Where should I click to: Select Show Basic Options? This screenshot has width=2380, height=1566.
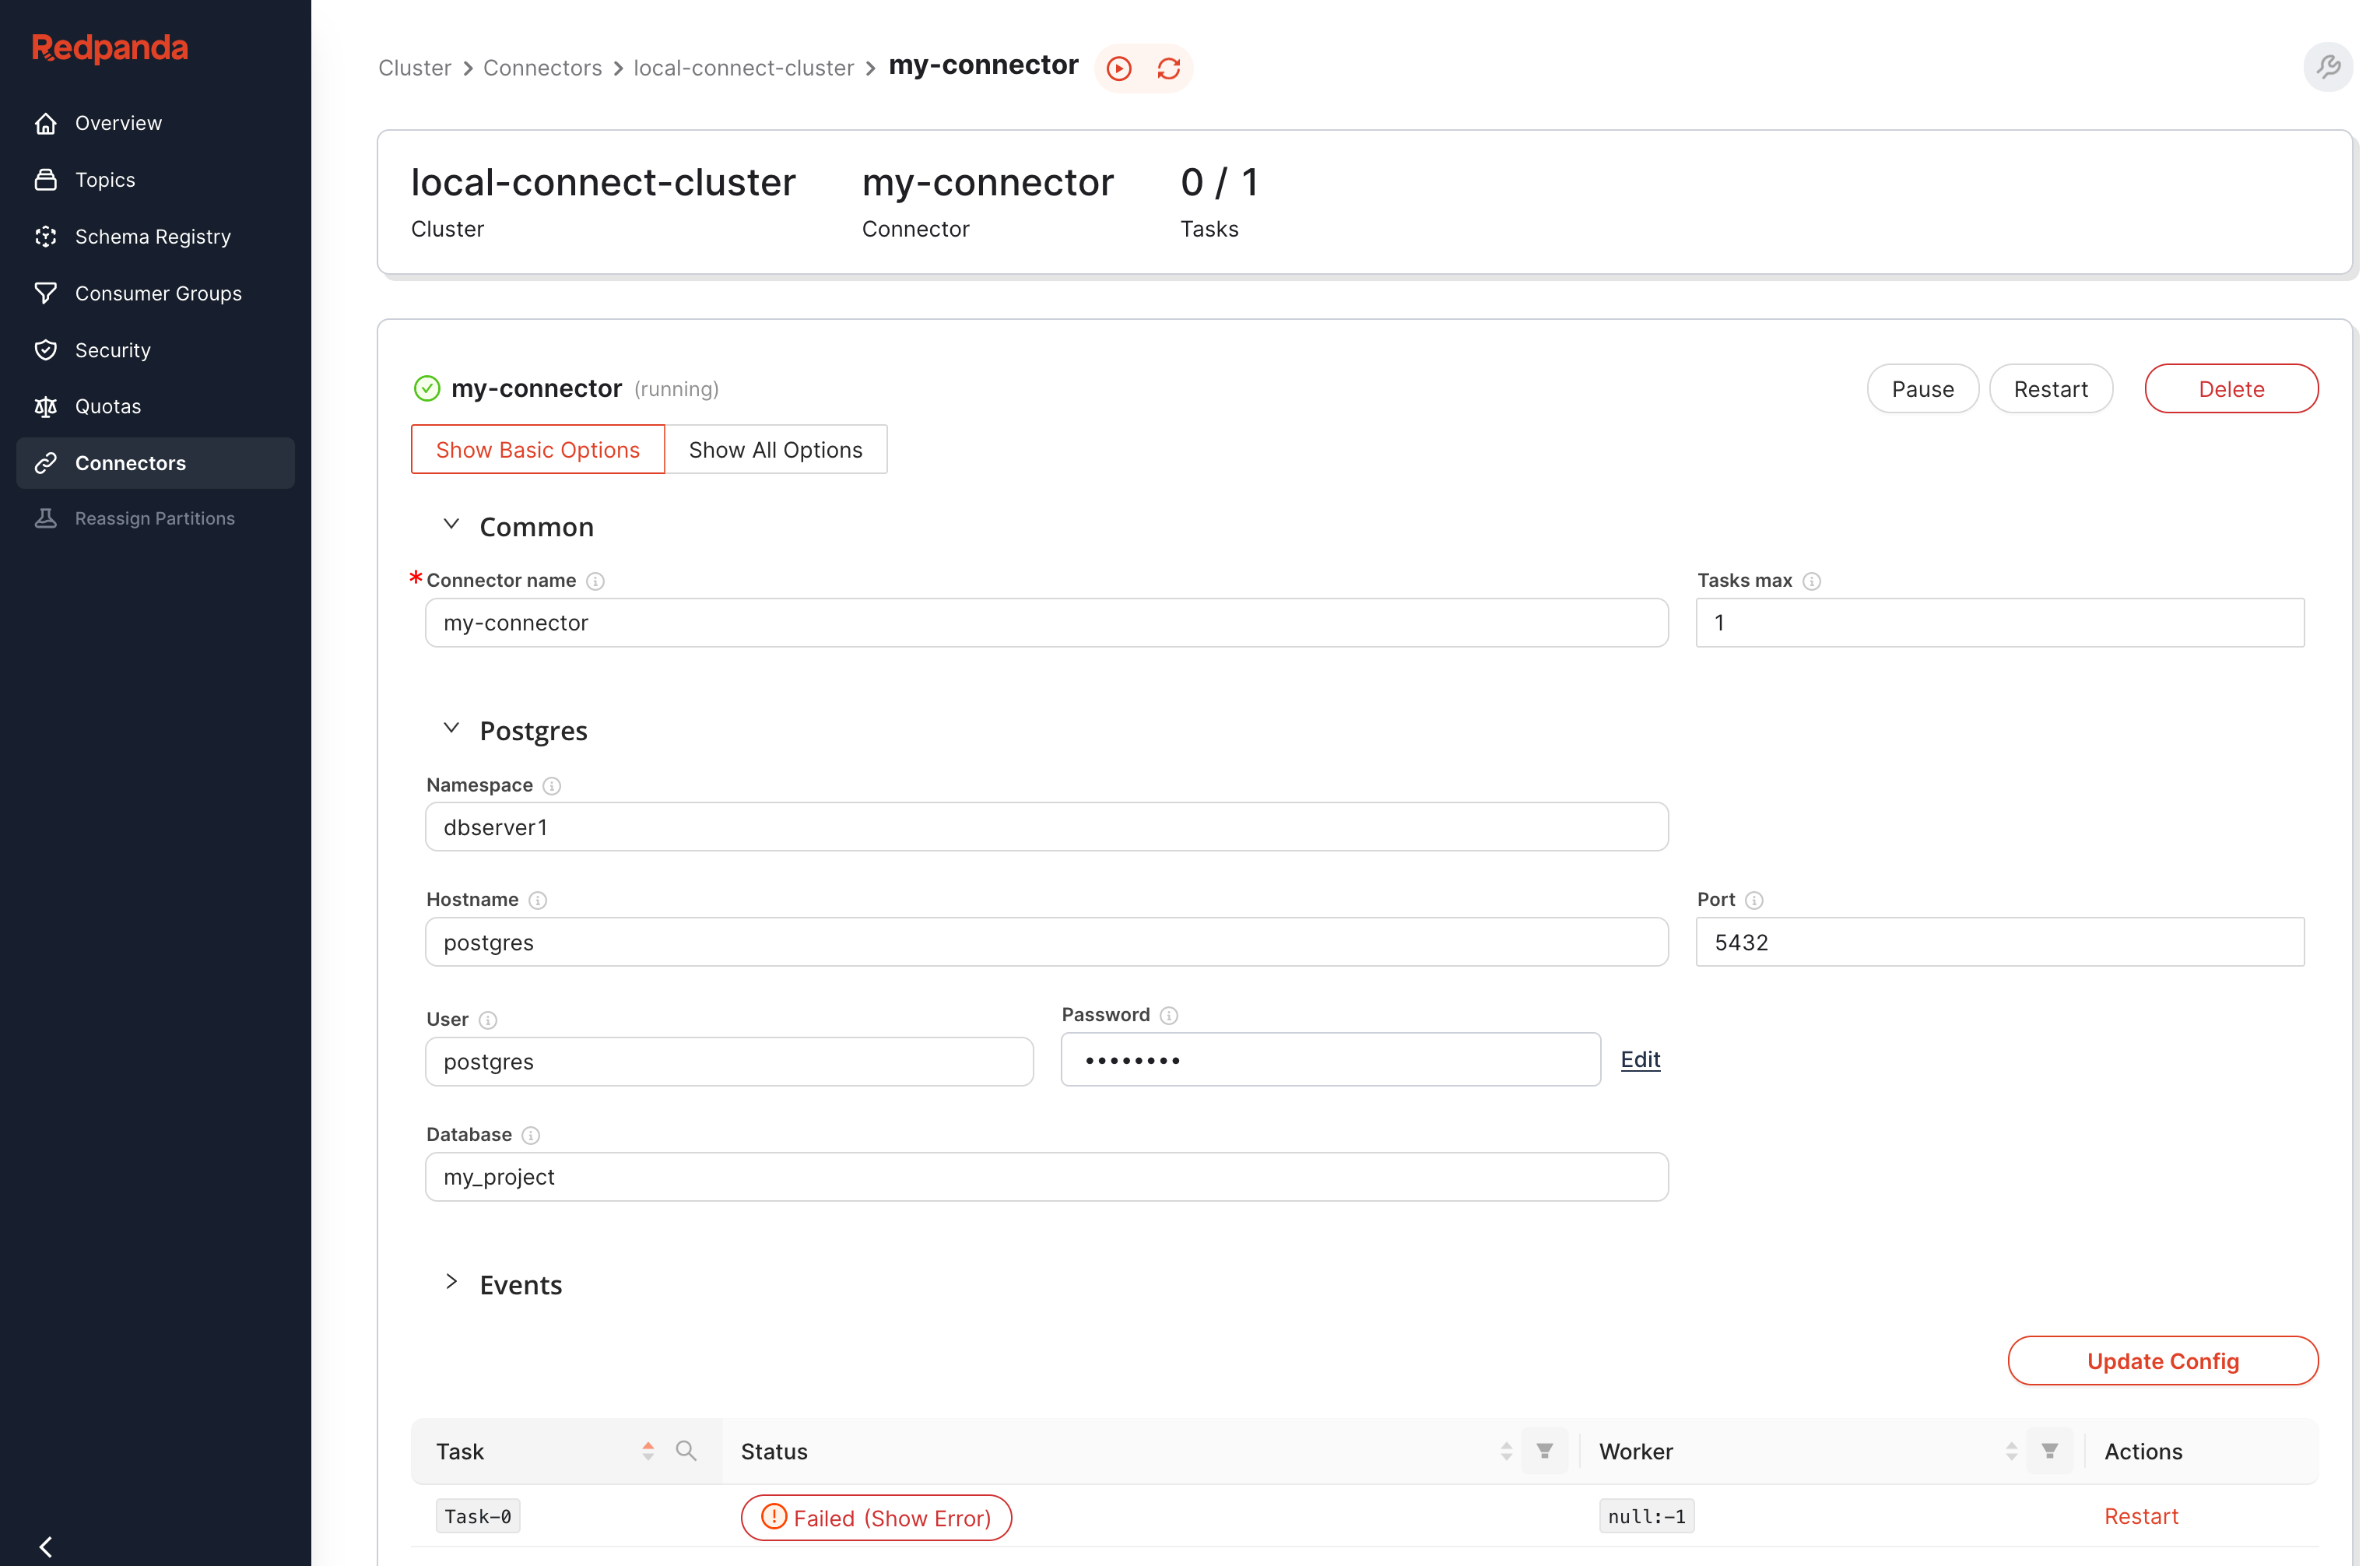coord(538,449)
